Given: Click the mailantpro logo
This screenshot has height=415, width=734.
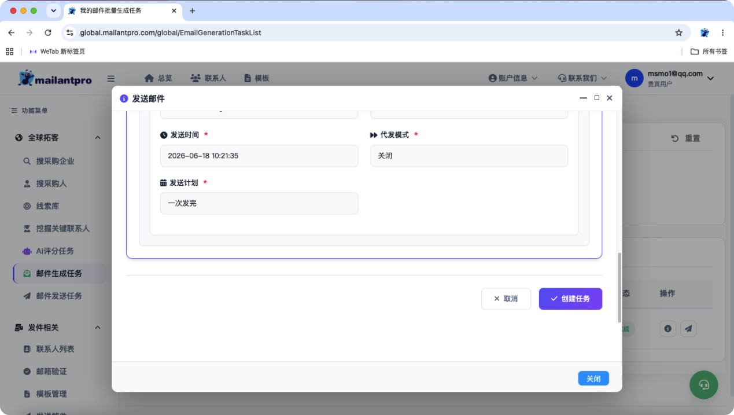Looking at the screenshot, I should pyautogui.click(x=55, y=79).
